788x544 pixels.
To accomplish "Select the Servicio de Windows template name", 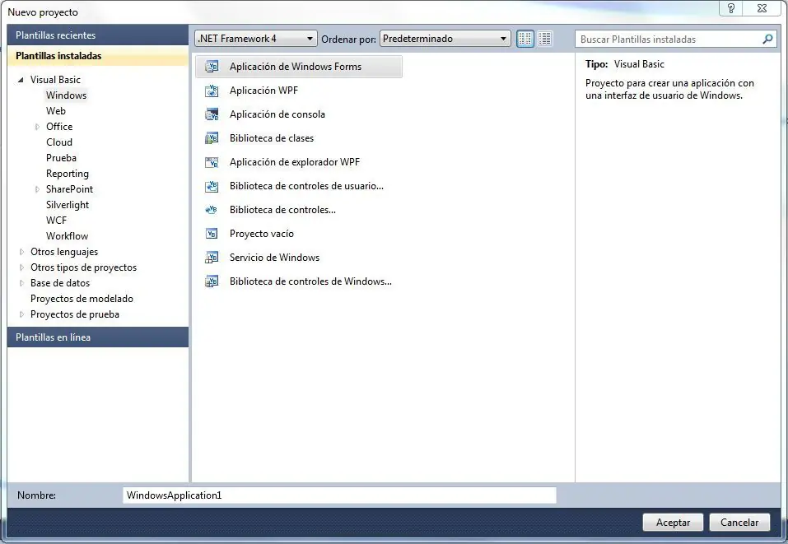I will (274, 258).
